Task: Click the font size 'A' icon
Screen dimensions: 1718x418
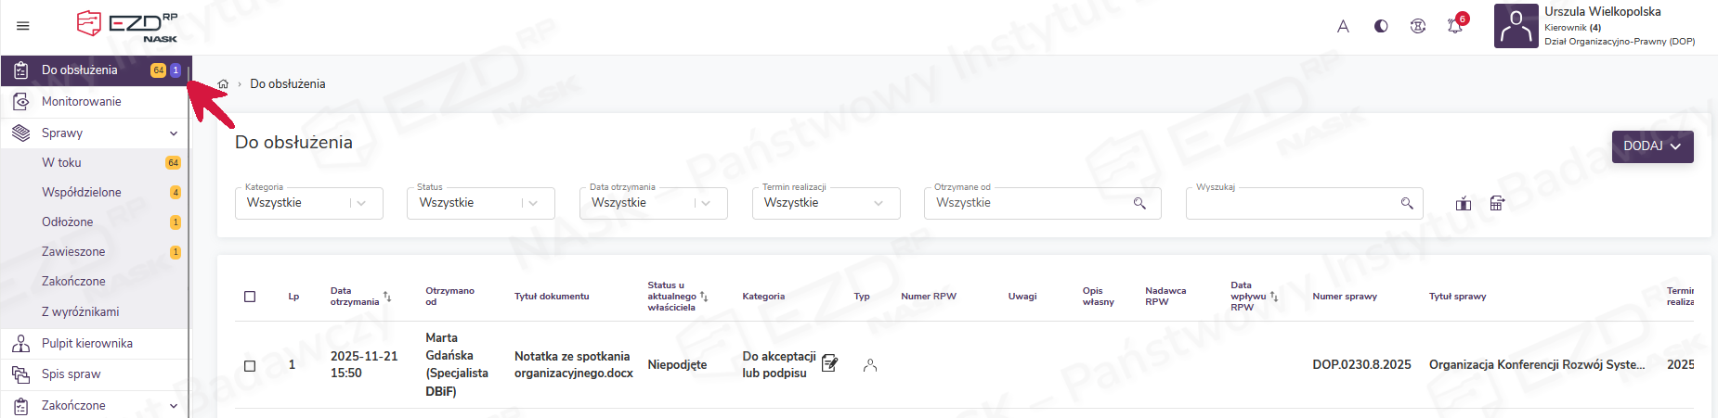Action: [x=1343, y=26]
